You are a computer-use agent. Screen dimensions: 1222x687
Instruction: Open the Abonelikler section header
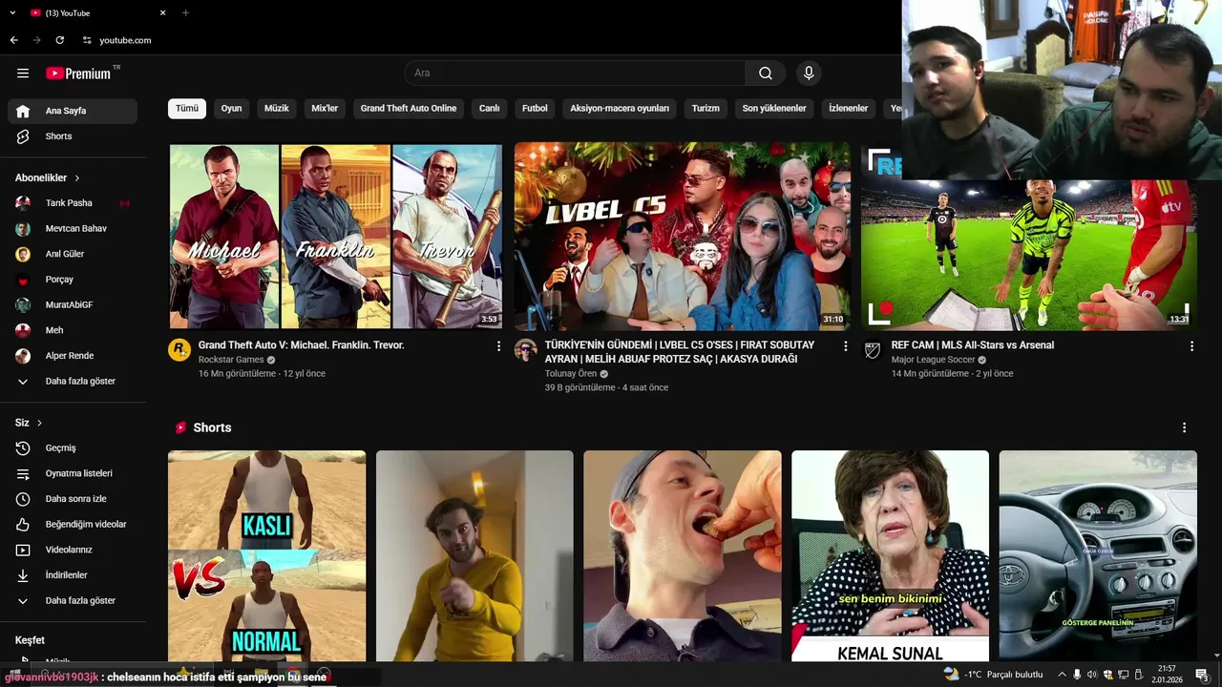48,177
